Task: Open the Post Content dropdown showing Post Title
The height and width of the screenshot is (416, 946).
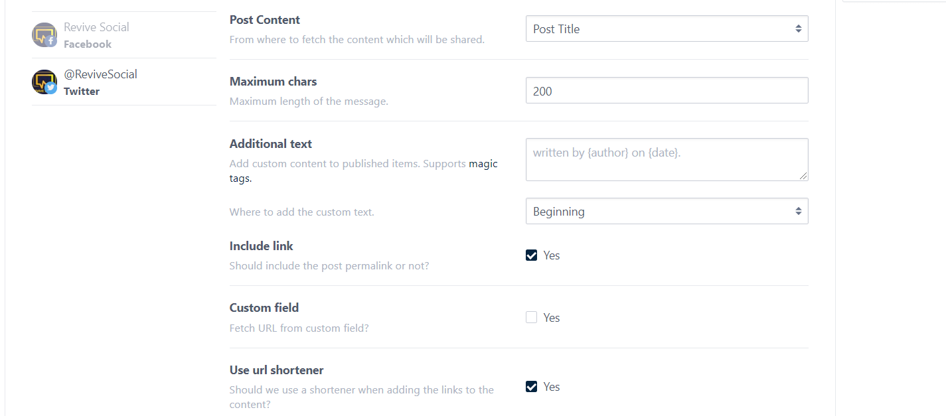Action: point(667,29)
